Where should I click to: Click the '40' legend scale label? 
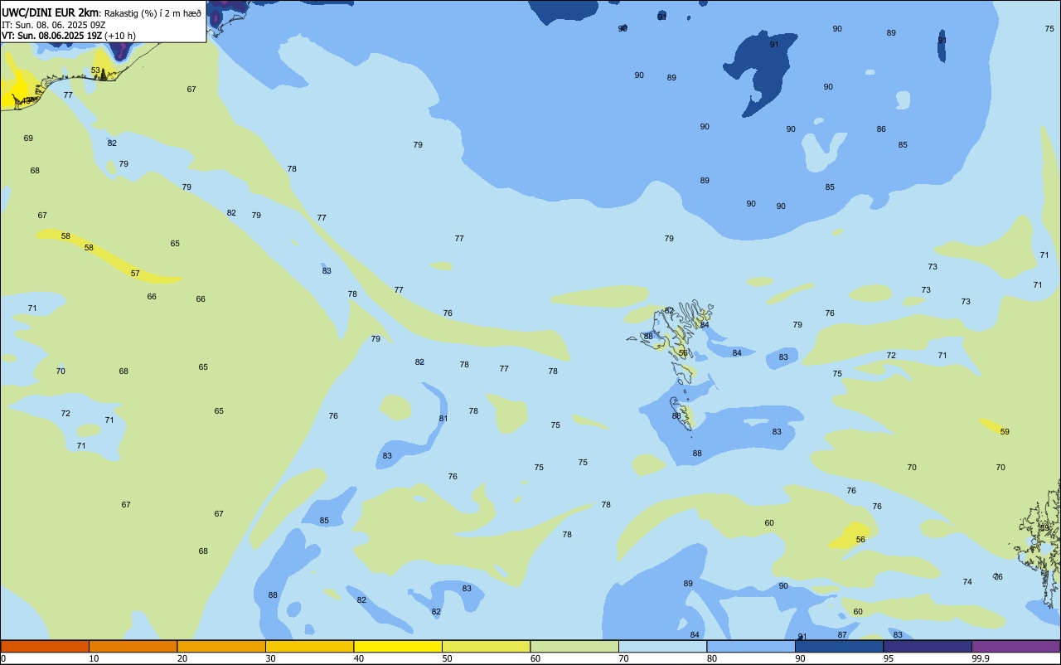(359, 658)
